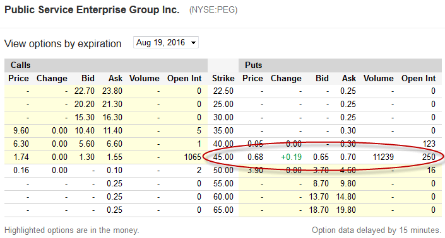Screen dimensions: 445x238
Task: Click call price 6.30
Action: 21,144
